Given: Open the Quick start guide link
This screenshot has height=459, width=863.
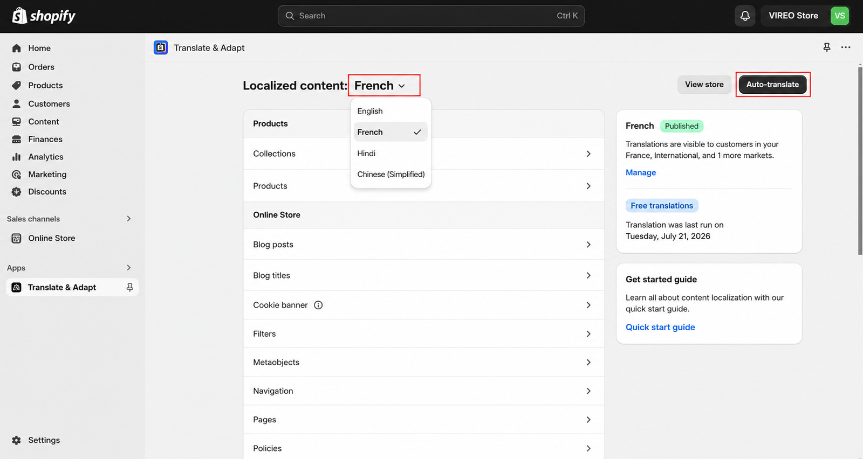Looking at the screenshot, I should coord(660,327).
